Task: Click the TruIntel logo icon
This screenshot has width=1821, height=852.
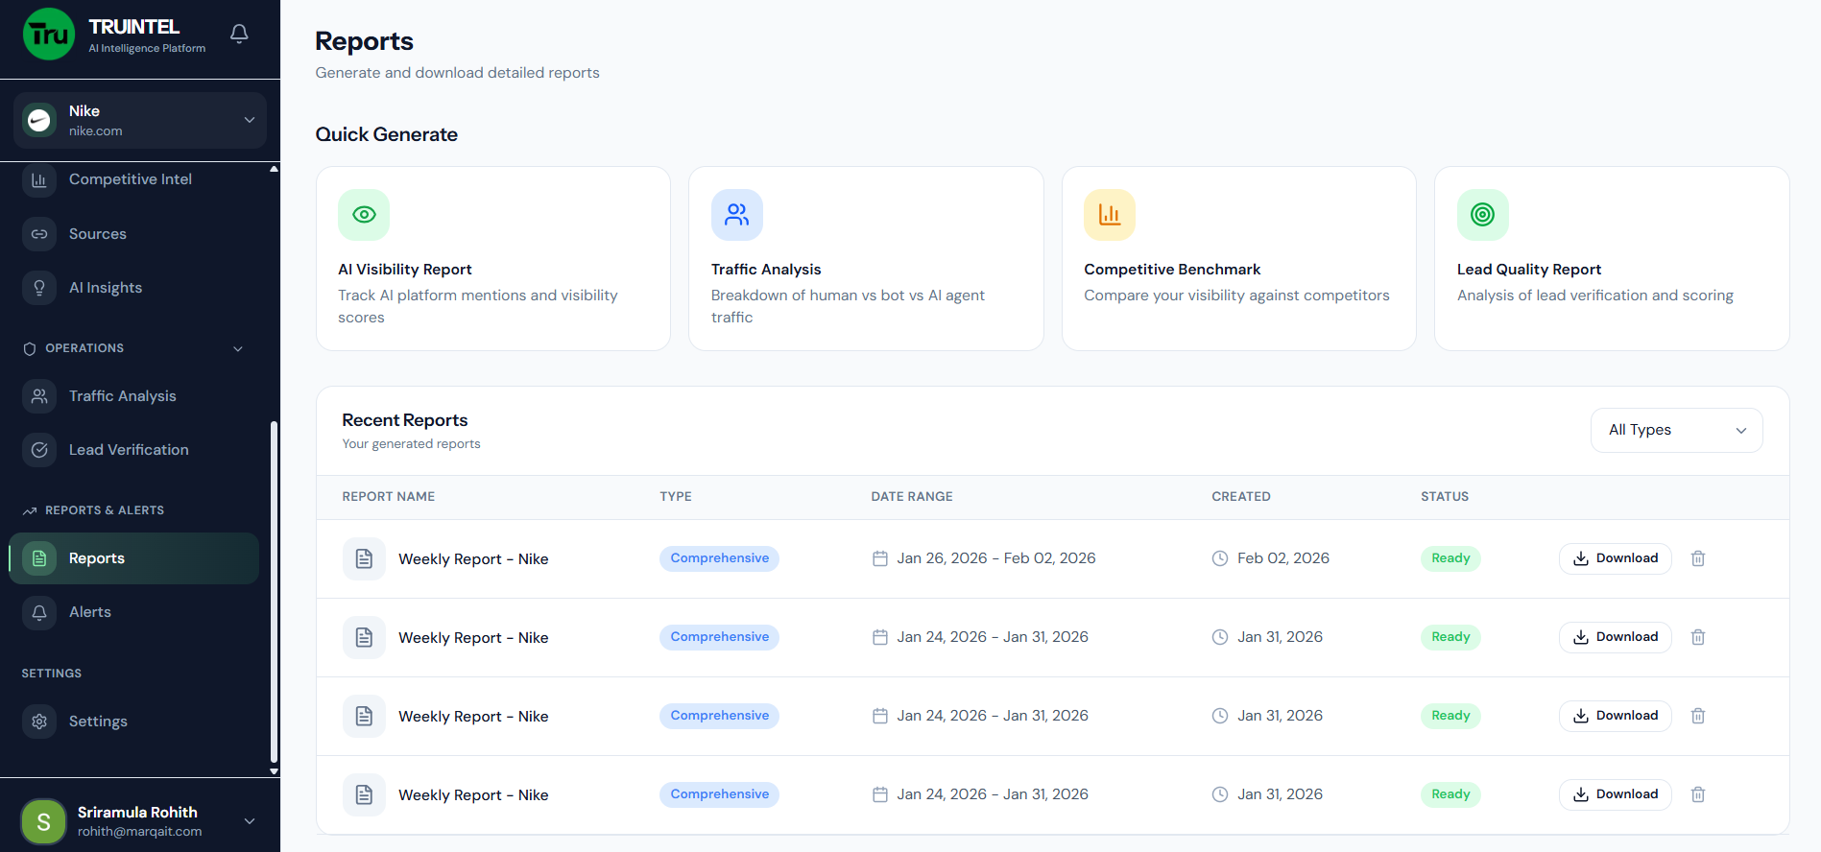Action: pos(49,35)
